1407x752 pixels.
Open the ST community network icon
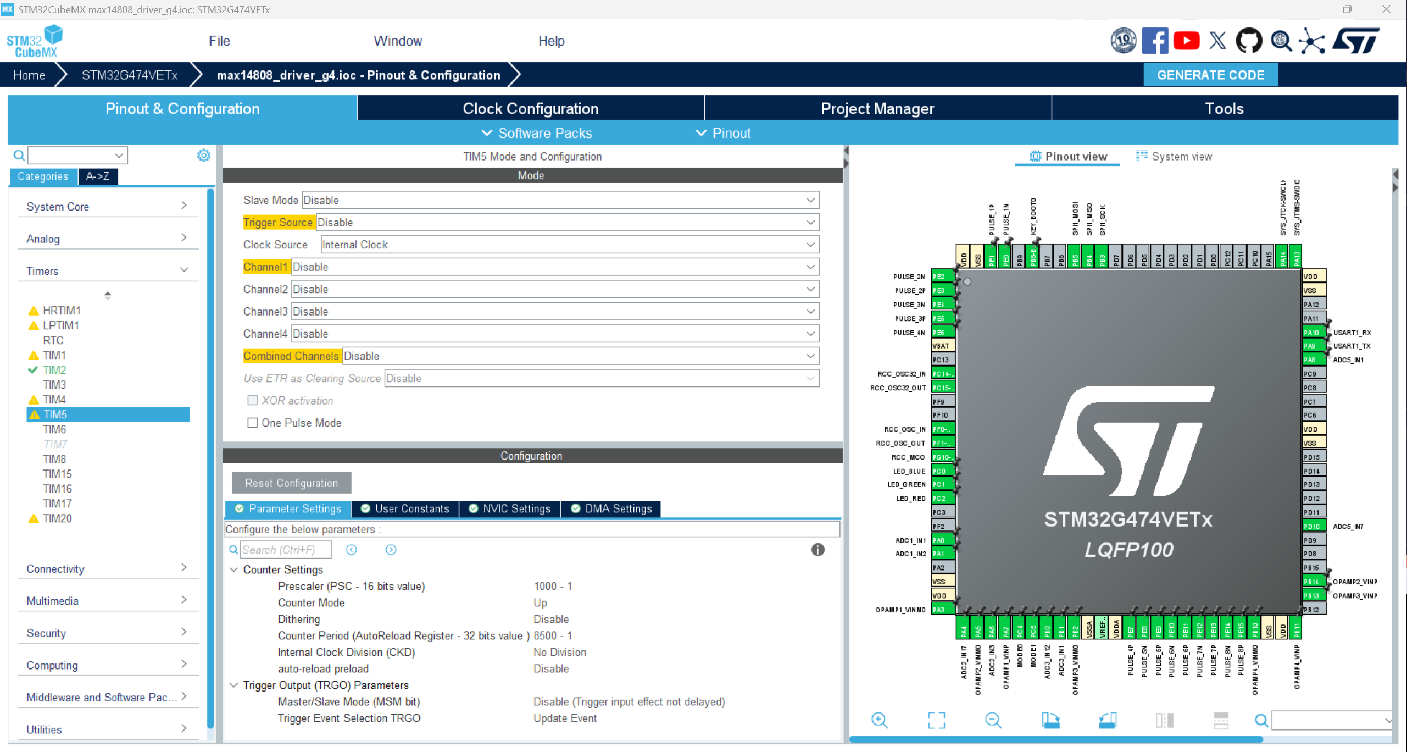pos(1312,41)
